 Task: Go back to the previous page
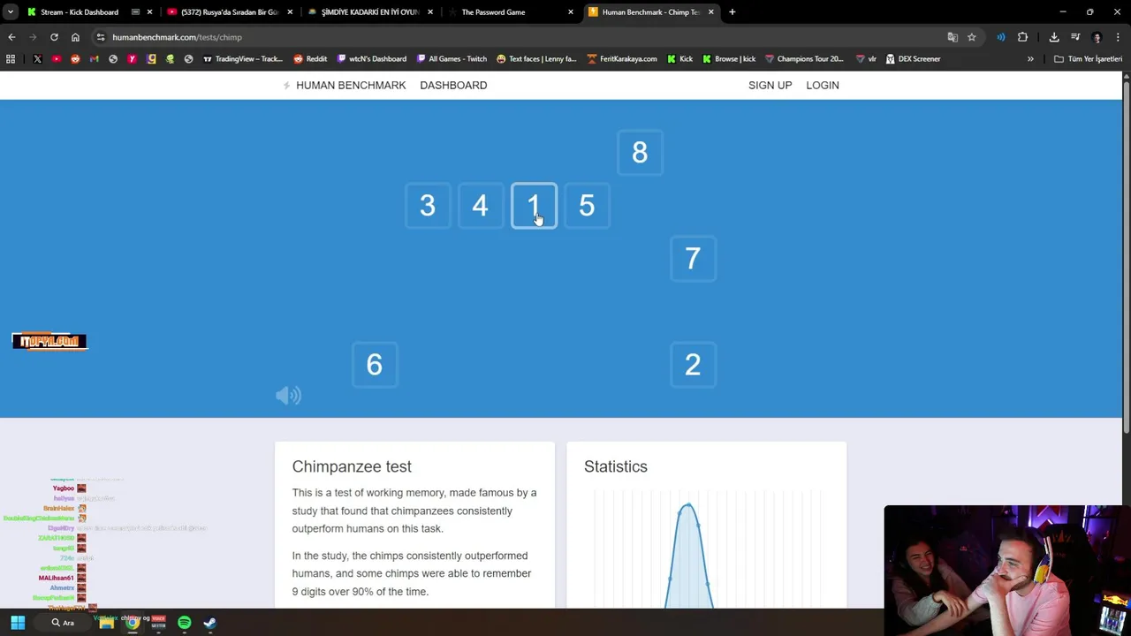[11, 37]
